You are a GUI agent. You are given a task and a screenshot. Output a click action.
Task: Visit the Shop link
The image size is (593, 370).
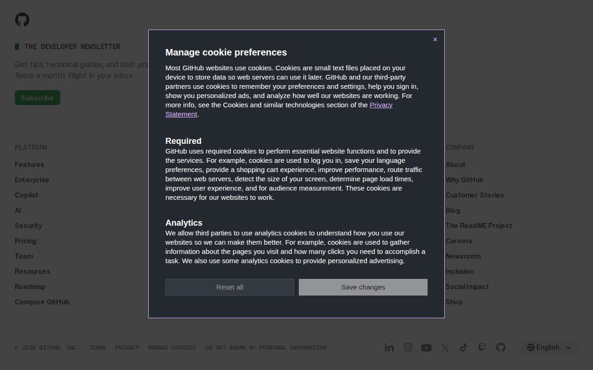[x=454, y=302]
